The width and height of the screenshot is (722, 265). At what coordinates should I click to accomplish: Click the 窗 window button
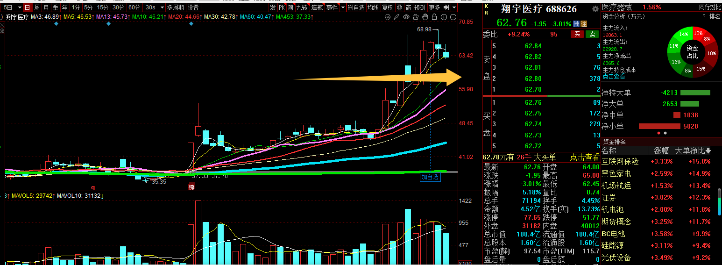pos(409,7)
